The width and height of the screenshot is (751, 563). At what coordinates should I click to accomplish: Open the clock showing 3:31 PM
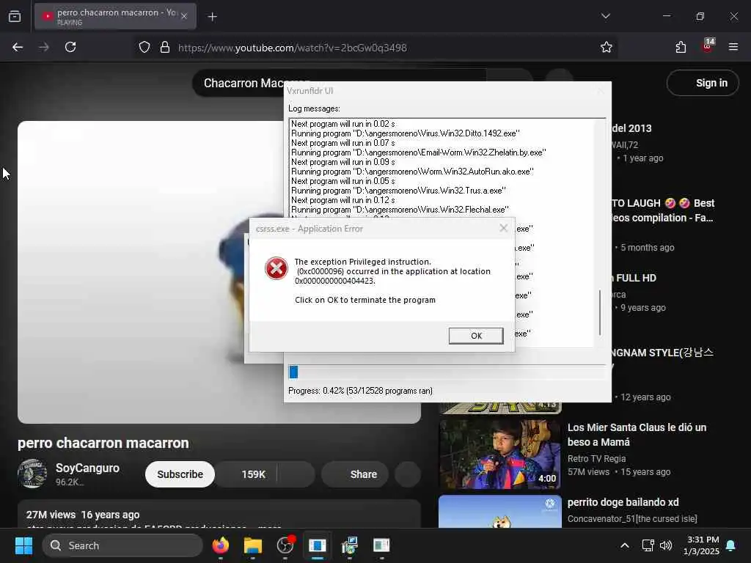click(702, 545)
